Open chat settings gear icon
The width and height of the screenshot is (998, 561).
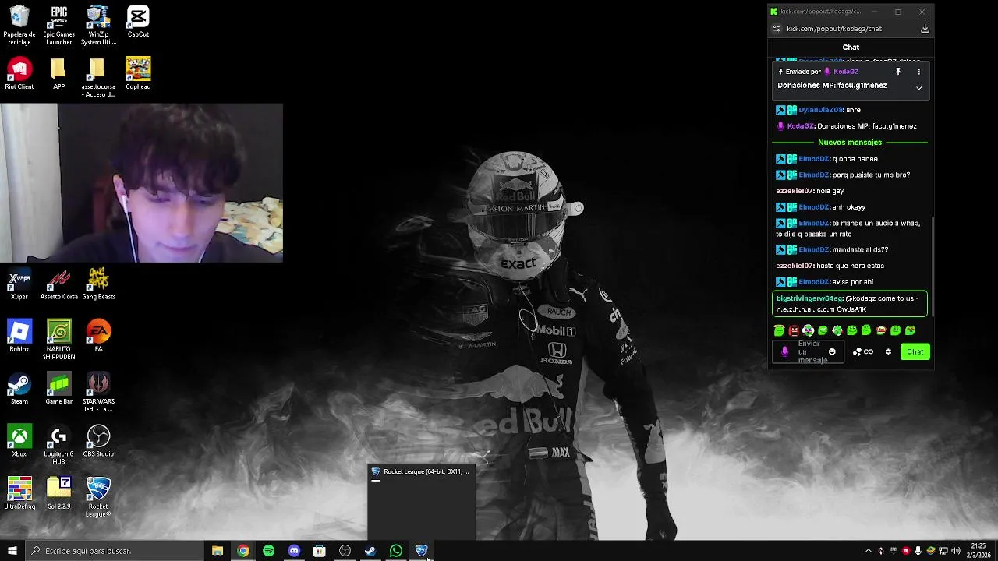(x=888, y=351)
